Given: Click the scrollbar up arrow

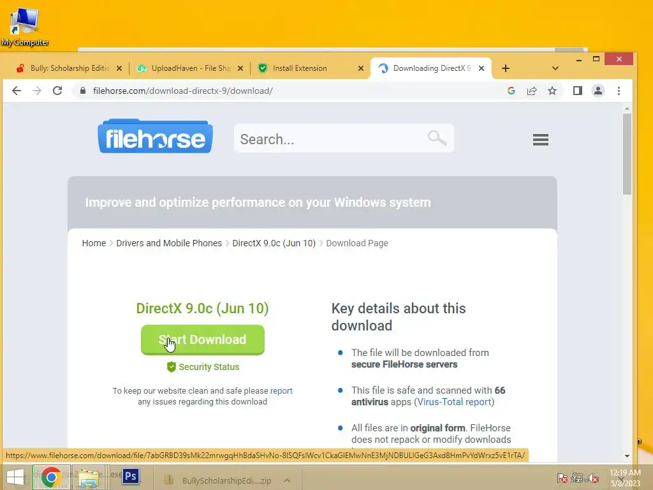Looking at the screenshot, I should click(627, 108).
